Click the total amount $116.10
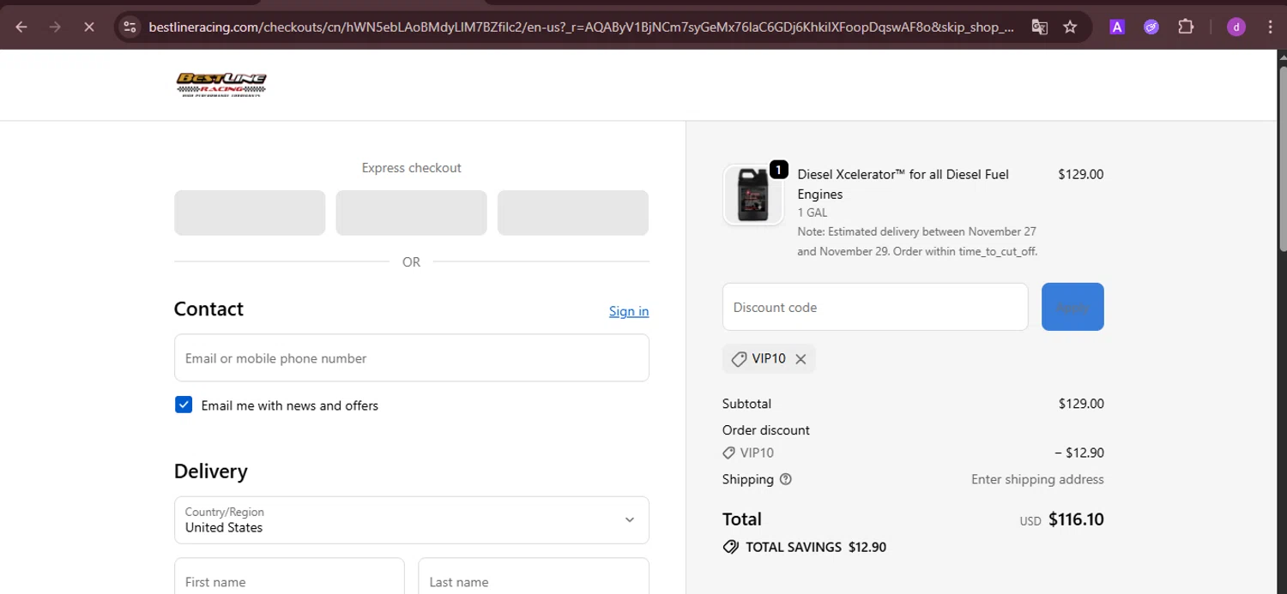 pos(1076,519)
